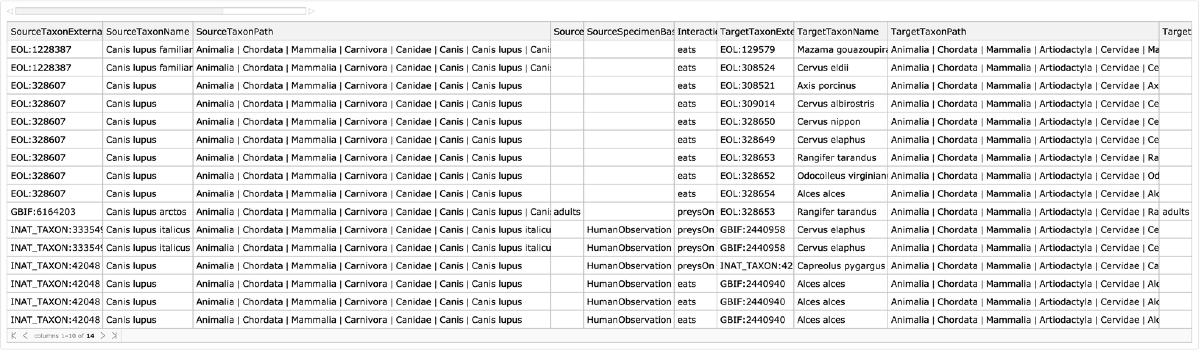
Task: Click the SourceSpecimenBasis column header
Action: pyautogui.click(x=628, y=32)
